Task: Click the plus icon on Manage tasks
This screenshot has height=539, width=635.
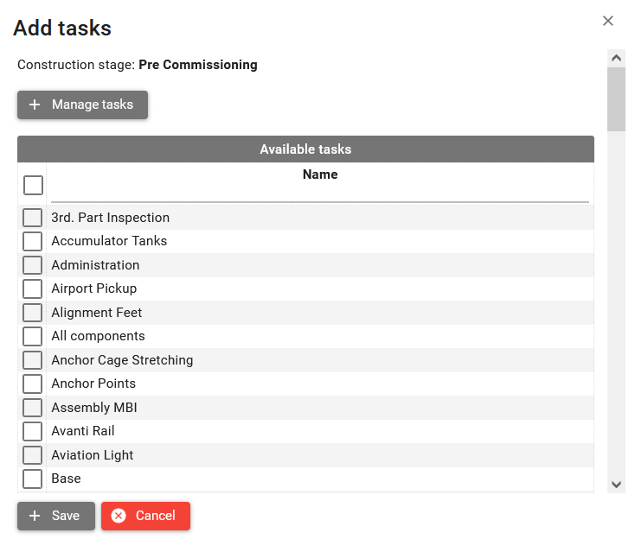Action: pyautogui.click(x=35, y=105)
